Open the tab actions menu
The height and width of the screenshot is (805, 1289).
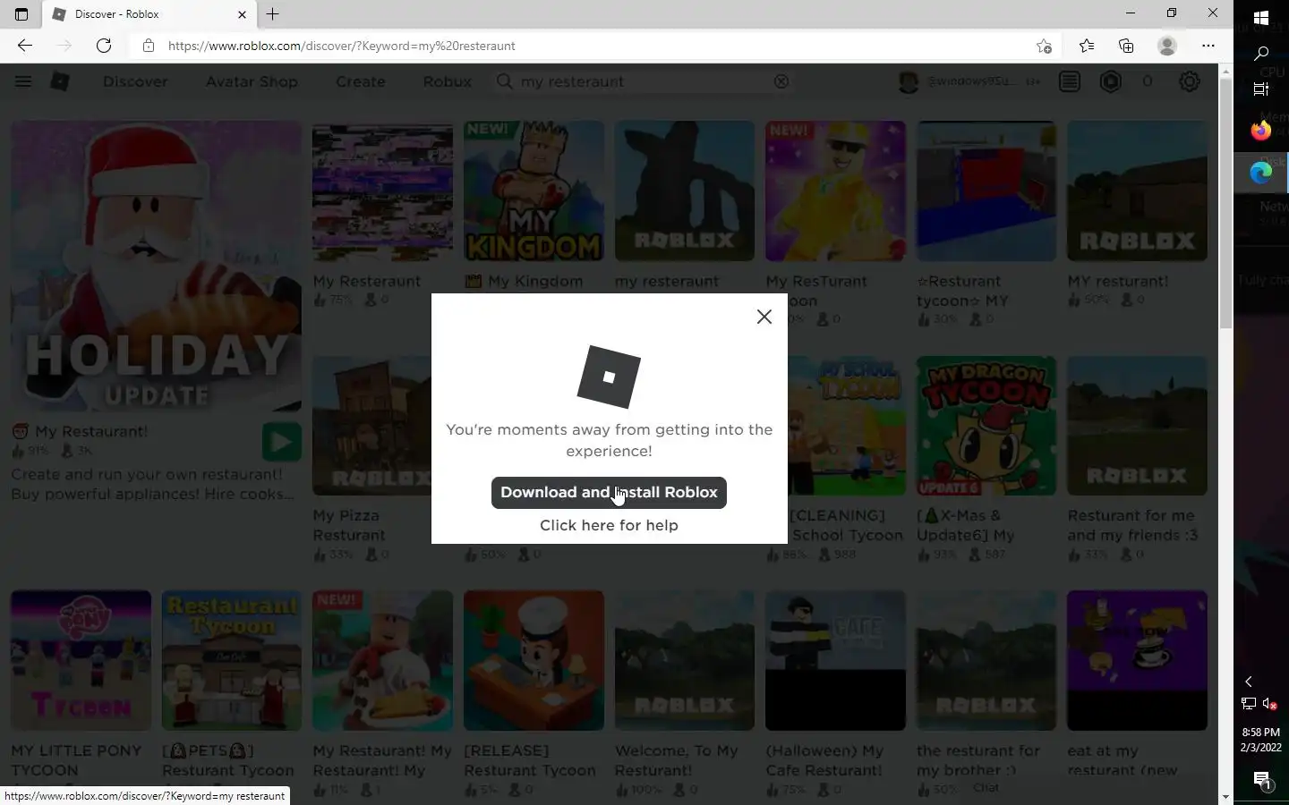21,14
